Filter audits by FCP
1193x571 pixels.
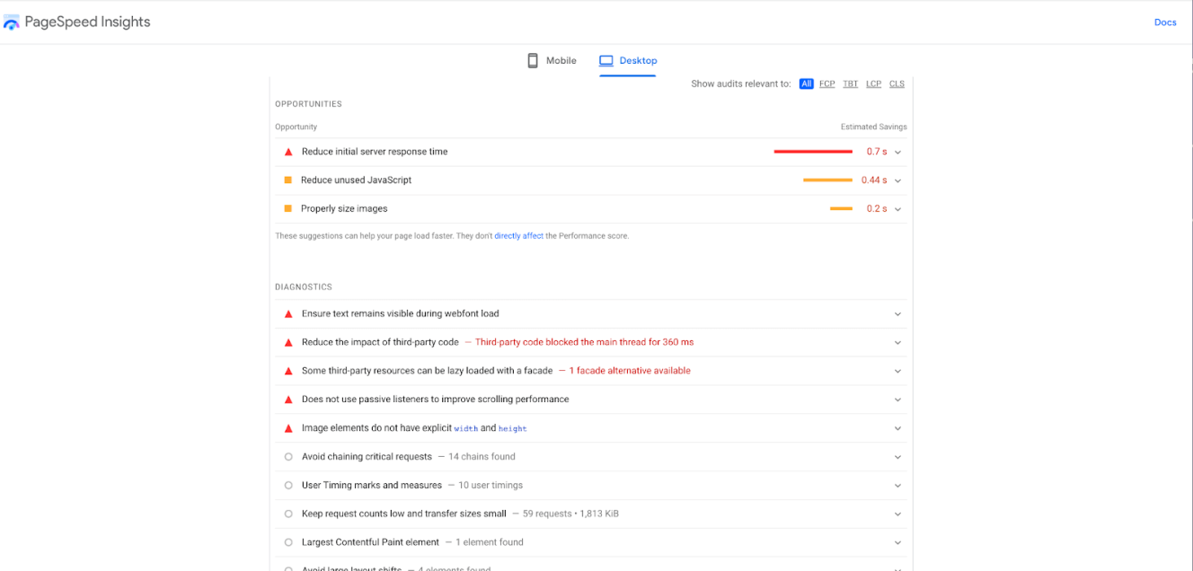[x=826, y=83]
